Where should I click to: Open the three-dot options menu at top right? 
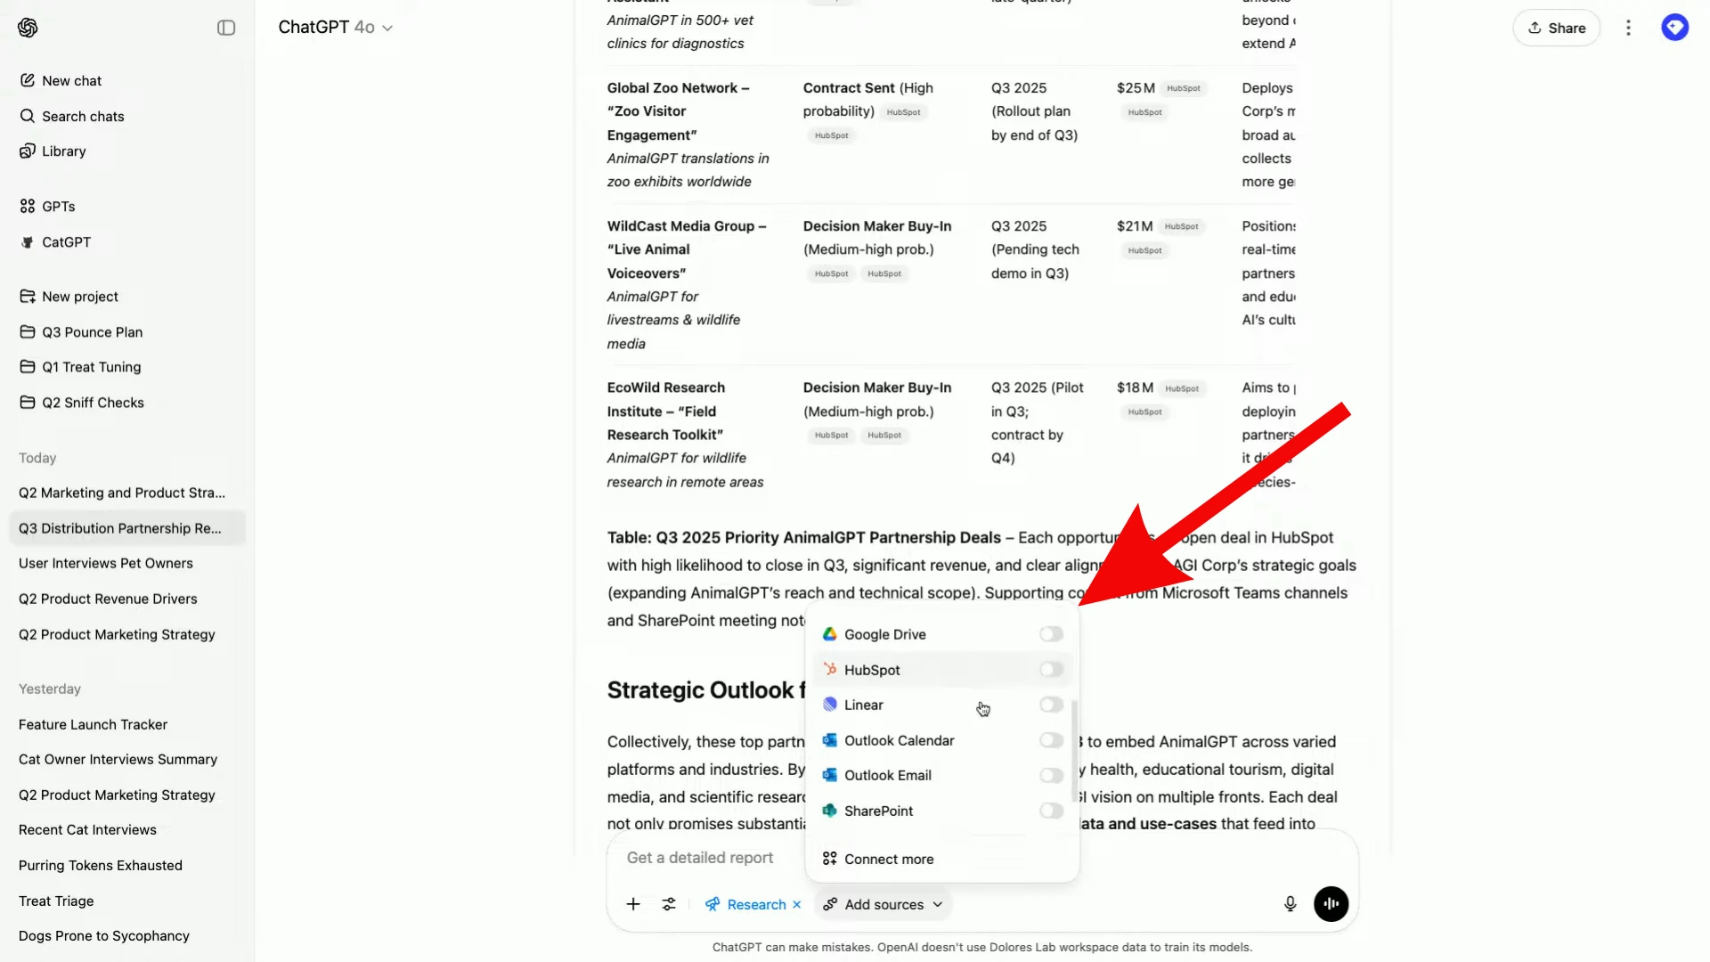pyautogui.click(x=1628, y=28)
